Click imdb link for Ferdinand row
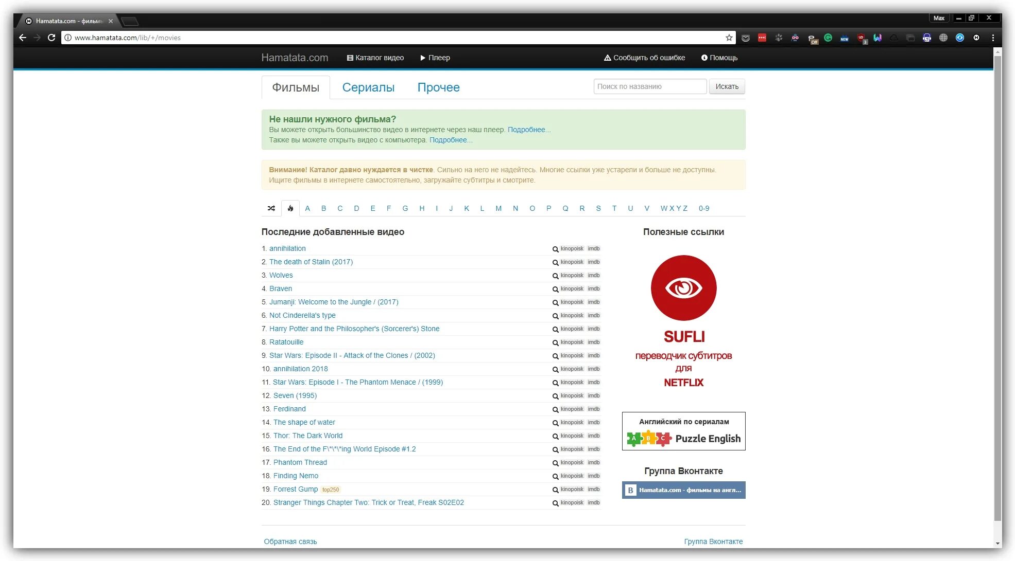Viewport: 1015px width, 561px height. [x=594, y=409]
